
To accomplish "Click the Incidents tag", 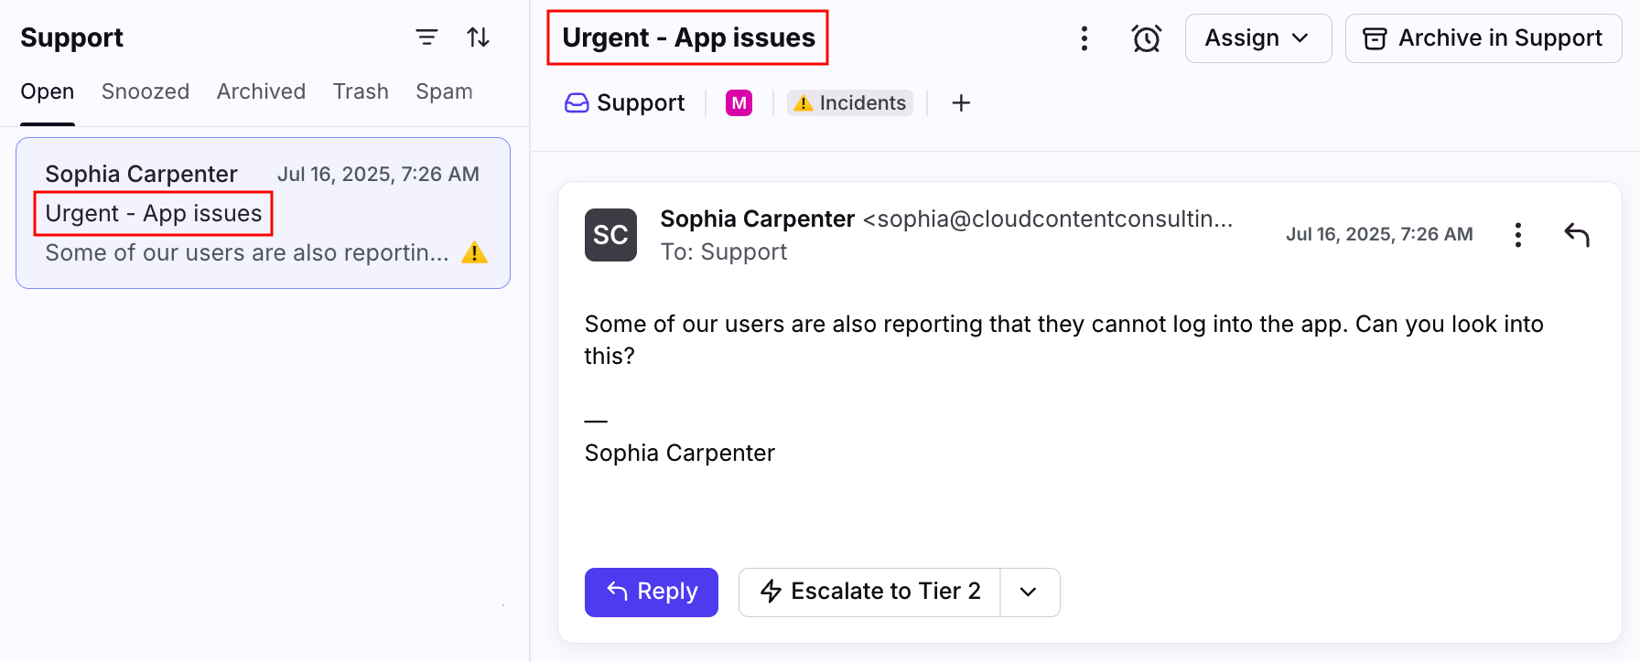I will [850, 103].
